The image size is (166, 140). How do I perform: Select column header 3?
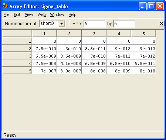(x=94, y=33)
